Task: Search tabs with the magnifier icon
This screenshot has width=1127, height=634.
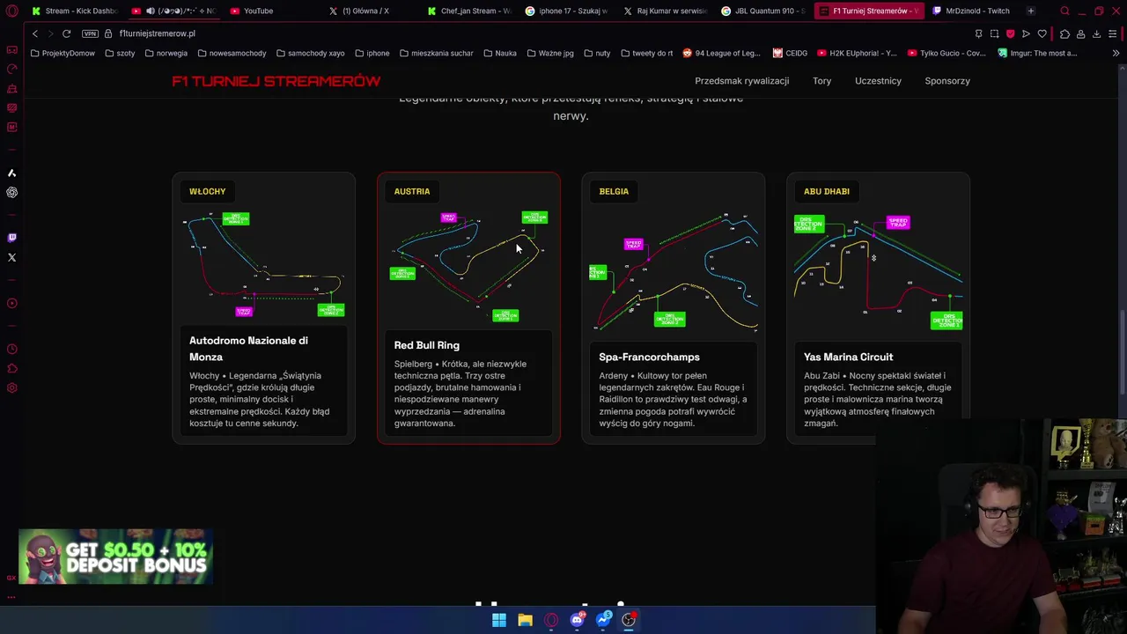Action: 1064,11
